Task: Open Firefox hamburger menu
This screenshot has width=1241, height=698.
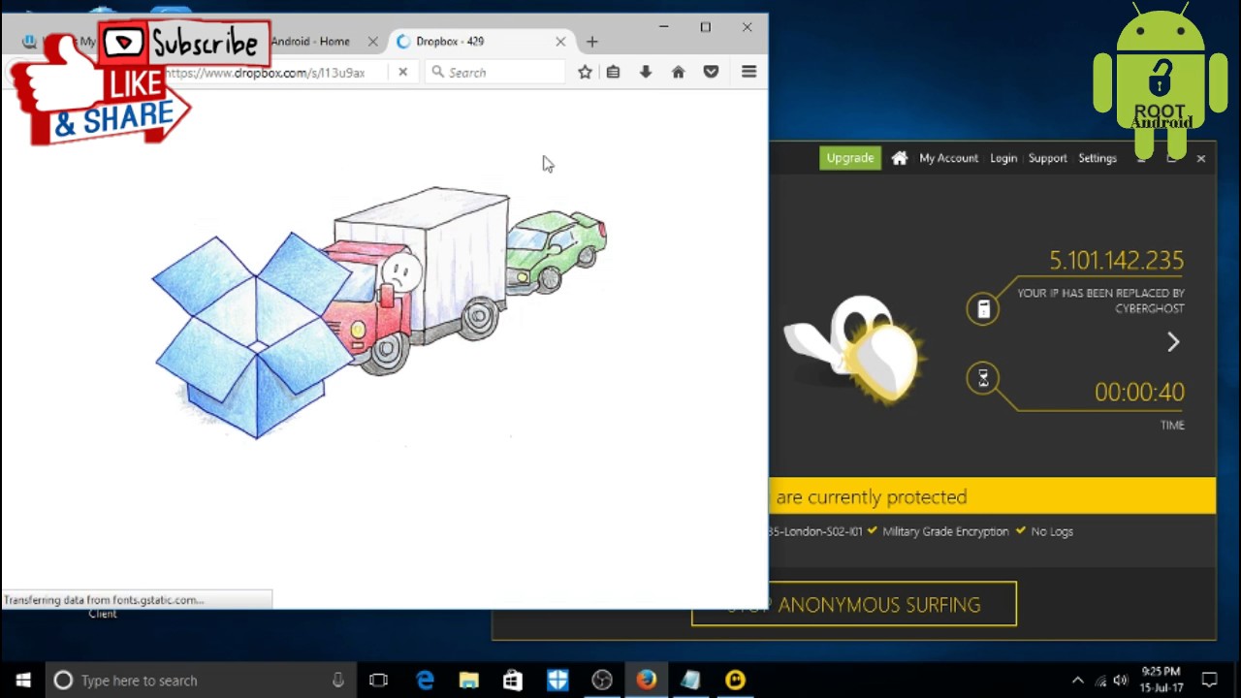Action: pyautogui.click(x=748, y=72)
